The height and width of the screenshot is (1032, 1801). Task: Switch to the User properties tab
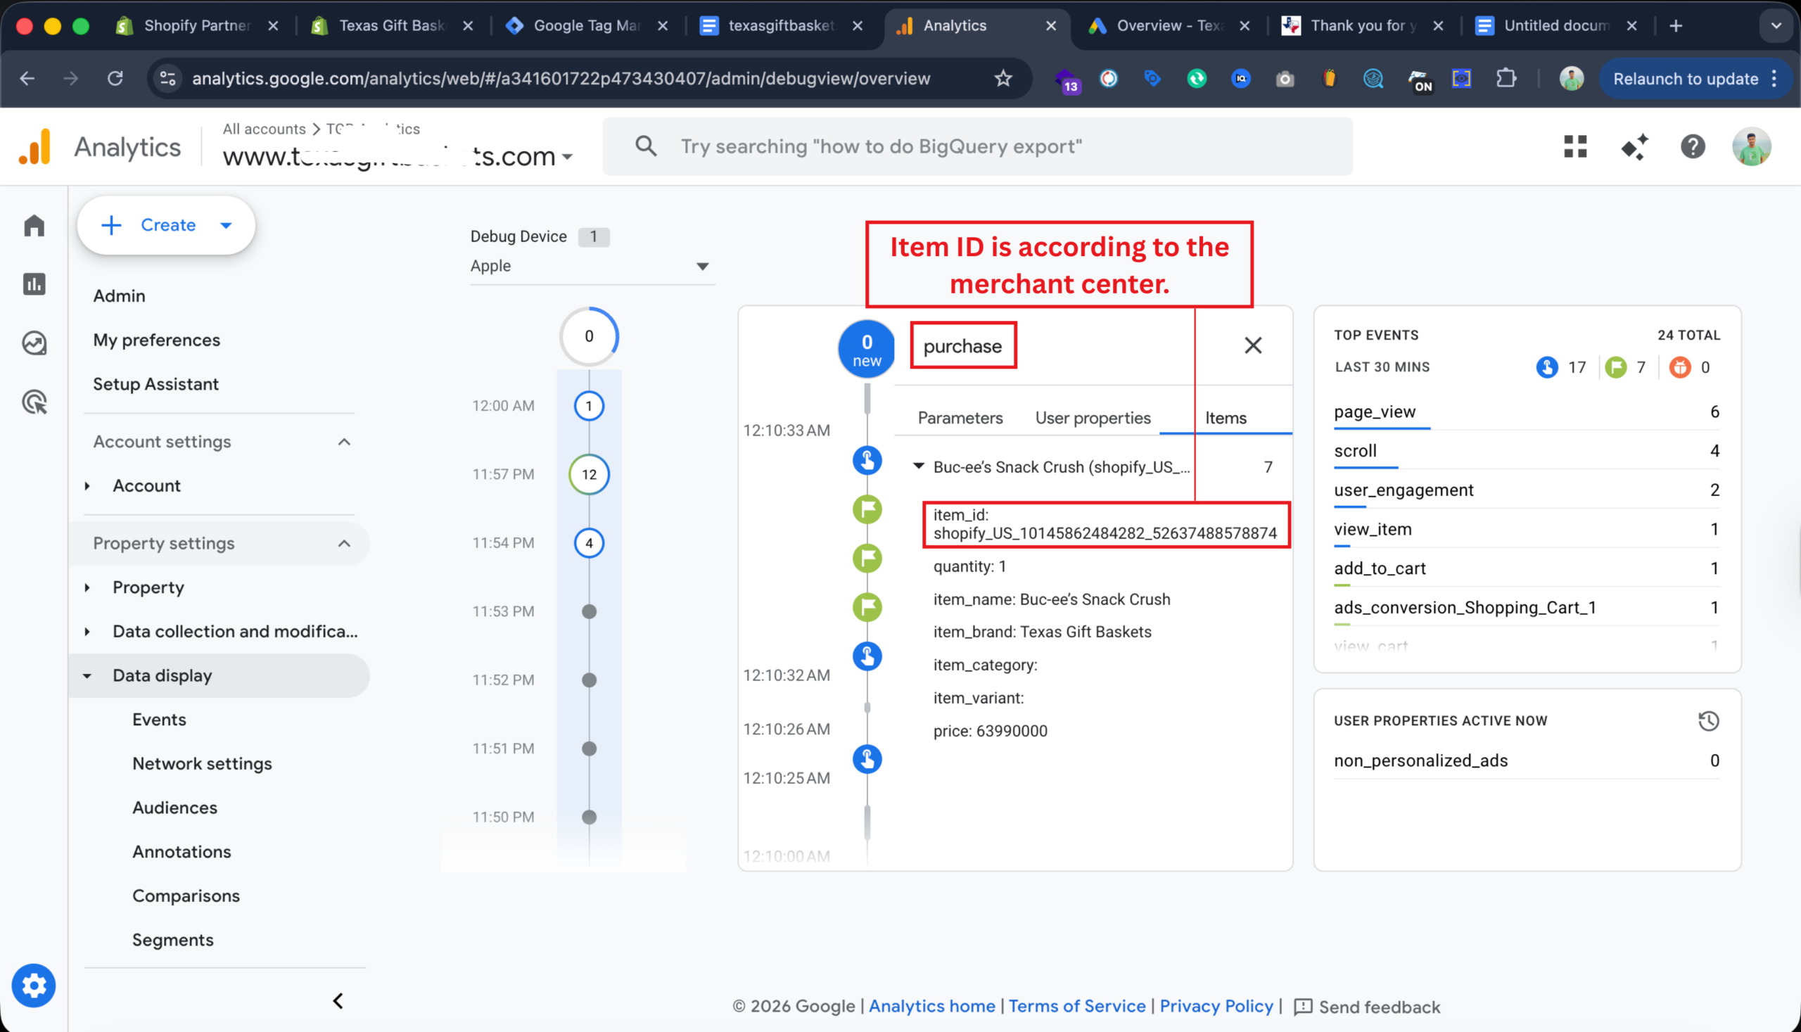click(x=1093, y=418)
